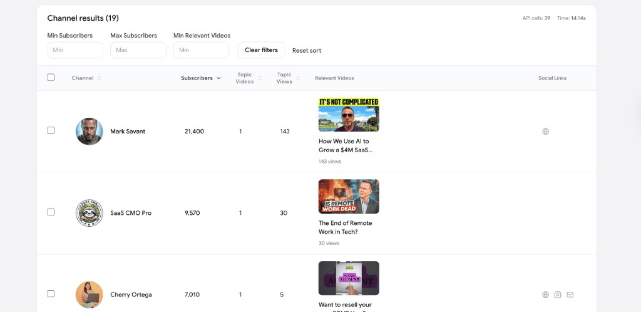
Task: Sort by the Channel column
Action: [86, 78]
